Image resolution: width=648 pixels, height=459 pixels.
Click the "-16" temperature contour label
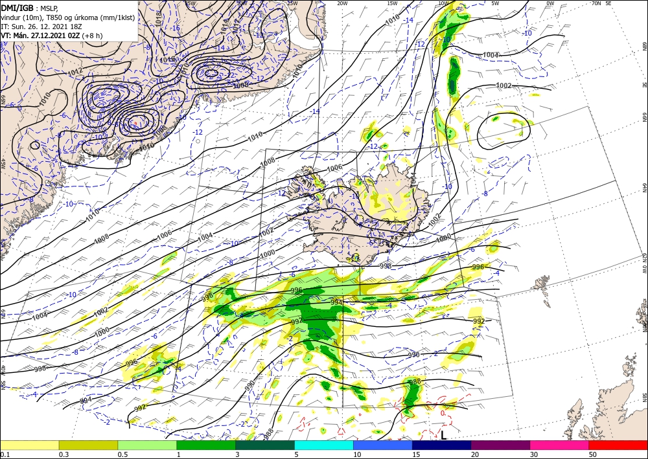click(176, 28)
